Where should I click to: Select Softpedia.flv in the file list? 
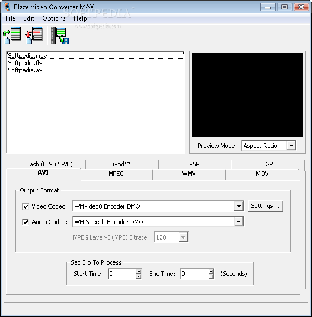click(x=96, y=63)
